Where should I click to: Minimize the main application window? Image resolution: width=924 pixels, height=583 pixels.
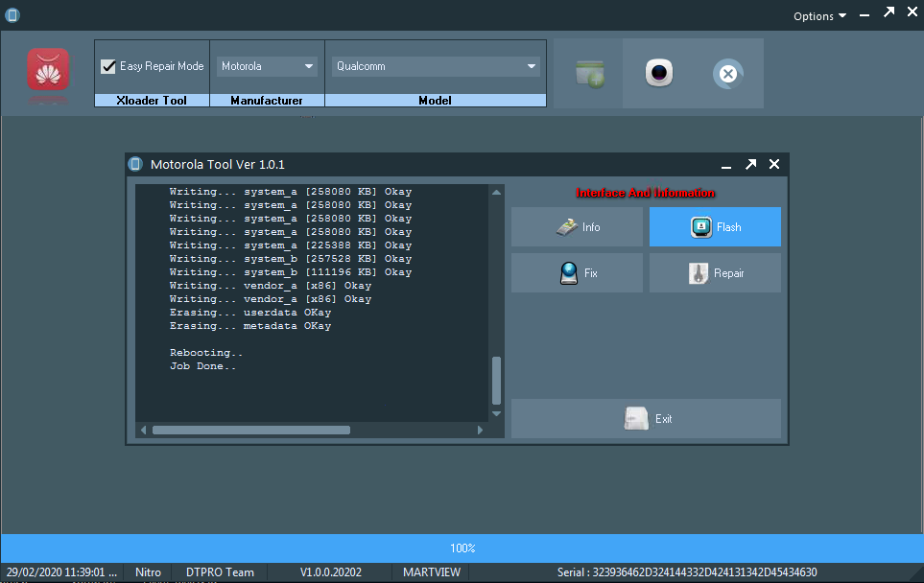pyautogui.click(x=865, y=14)
